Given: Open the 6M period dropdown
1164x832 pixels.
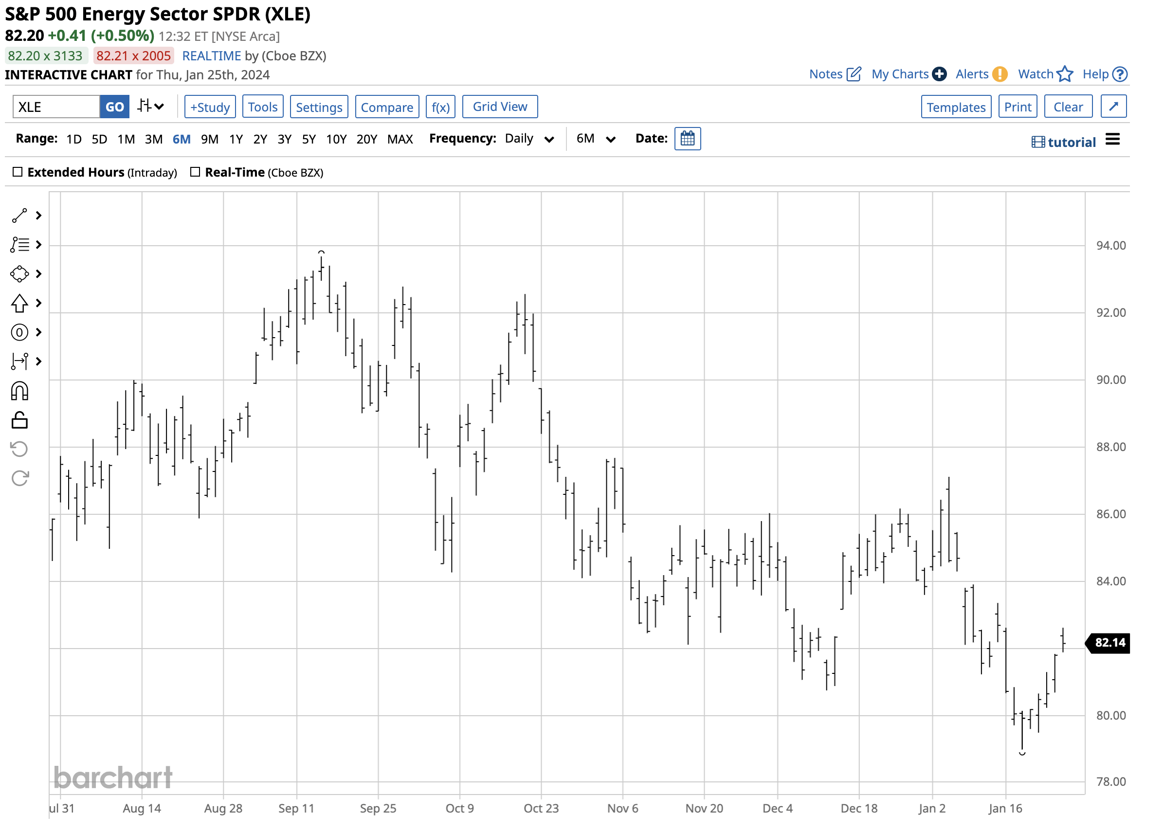Looking at the screenshot, I should [595, 139].
